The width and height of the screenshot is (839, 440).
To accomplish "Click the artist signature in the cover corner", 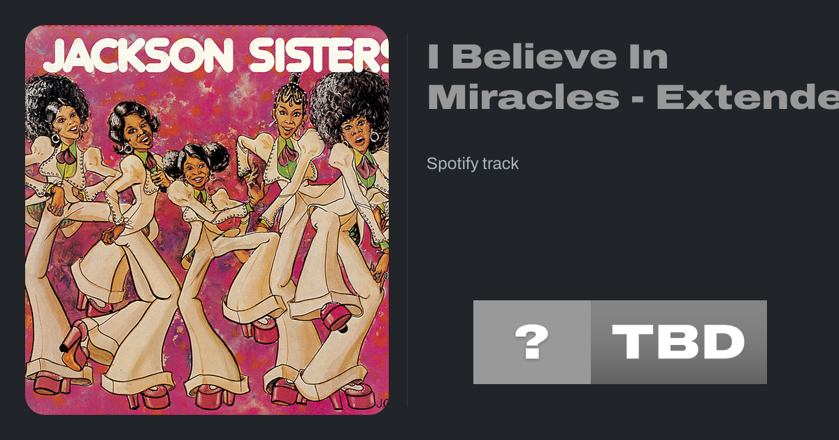I will [381, 403].
